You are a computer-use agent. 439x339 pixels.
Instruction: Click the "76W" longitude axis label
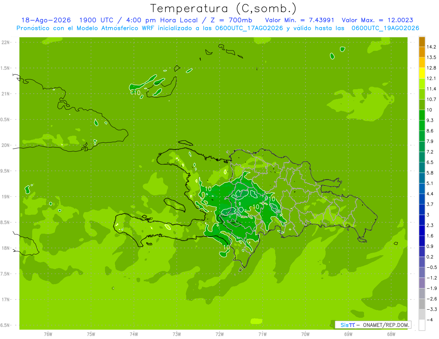[48, 334]
